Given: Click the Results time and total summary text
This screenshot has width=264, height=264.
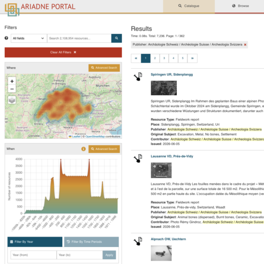Looking at the screenshot, I should (x=158, y=36).
